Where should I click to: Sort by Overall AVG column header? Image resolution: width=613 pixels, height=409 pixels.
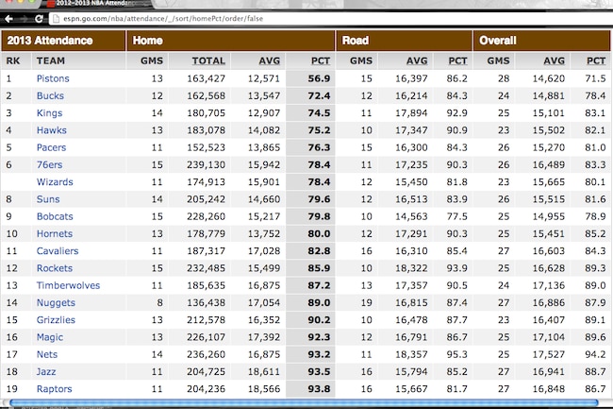pos(554,60)
